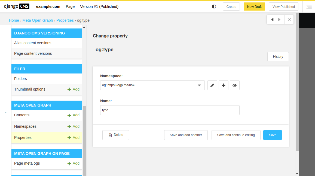Open the History view
This screenshot has width=315, height=176.
coord(278,57)
